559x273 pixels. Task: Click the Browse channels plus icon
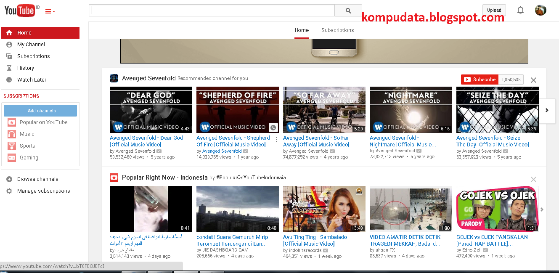coord(9,179)
